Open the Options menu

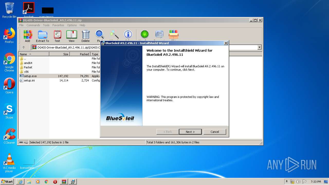pos(72,25)
